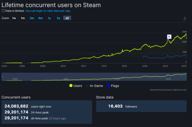Select the 1y zoom range
Screen dimensions: 192x127
pyautogui.click(x=49, y=18)
